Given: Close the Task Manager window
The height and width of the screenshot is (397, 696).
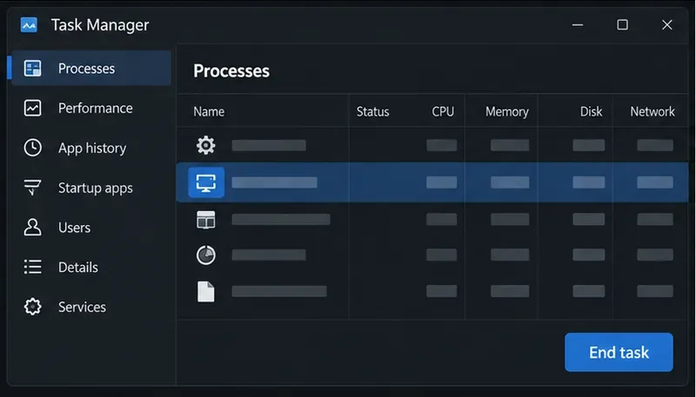Looking at the screenshot, I should [667, 25].
